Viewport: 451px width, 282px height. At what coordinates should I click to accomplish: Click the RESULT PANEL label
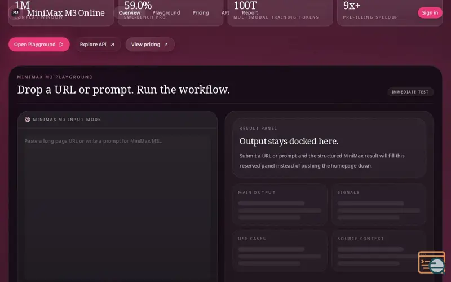258,129
